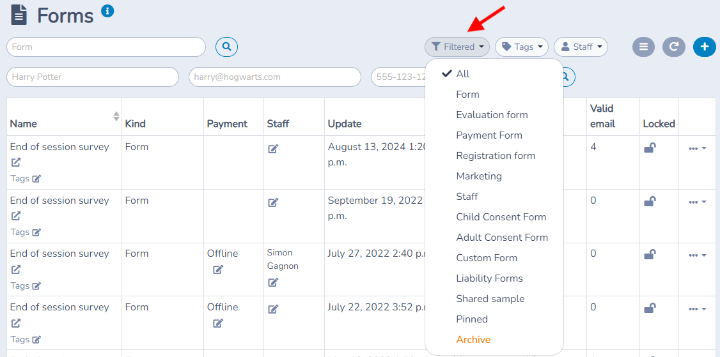Sort the table by Name column
This screenshot has width=720, height=357.
pos(116,116)
